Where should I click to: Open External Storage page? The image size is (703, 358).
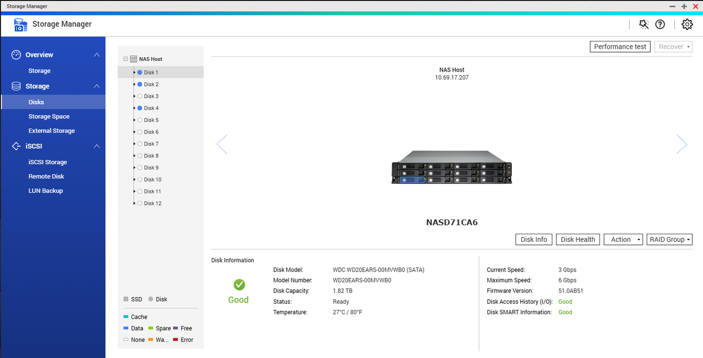[x=52, y=131]
